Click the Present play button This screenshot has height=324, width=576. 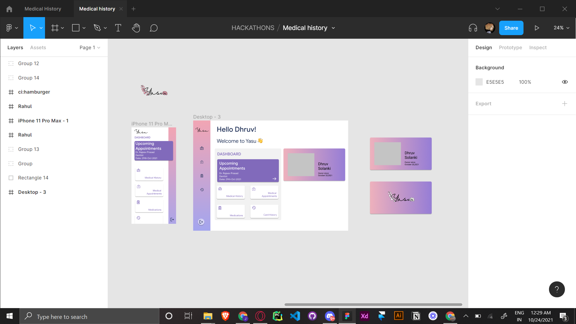[x=537, y=28]
